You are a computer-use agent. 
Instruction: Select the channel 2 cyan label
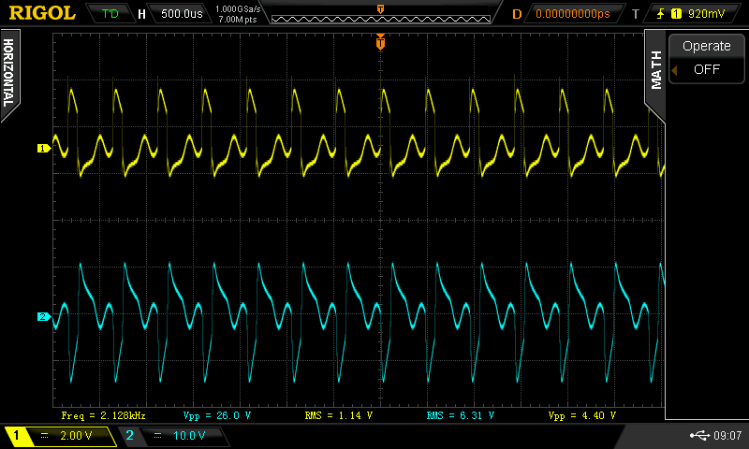click(129, 435)
